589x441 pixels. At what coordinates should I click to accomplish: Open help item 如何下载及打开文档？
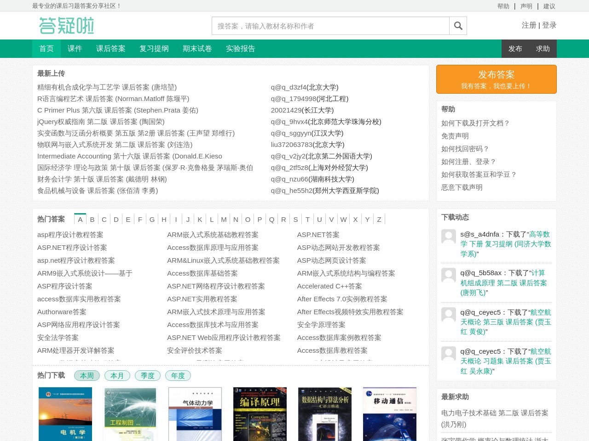click(476, 123)
